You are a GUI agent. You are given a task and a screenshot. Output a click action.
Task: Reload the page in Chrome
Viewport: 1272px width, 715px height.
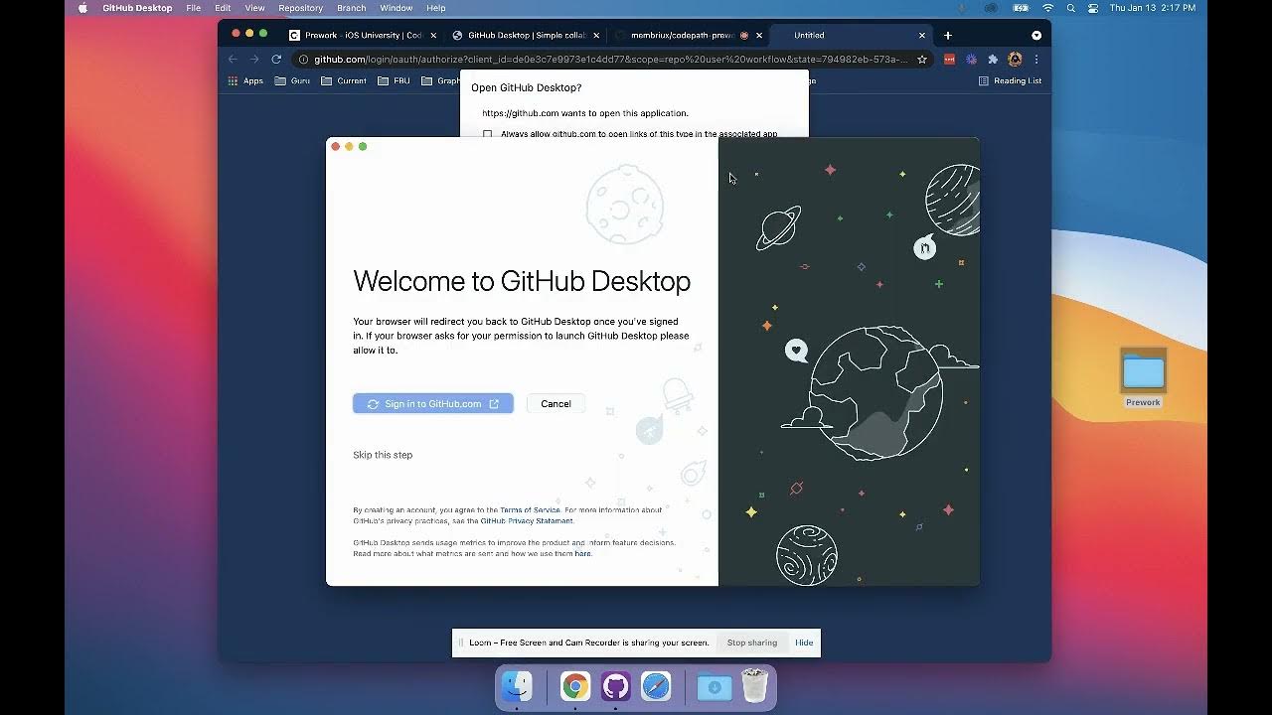(x=276, y=59)
